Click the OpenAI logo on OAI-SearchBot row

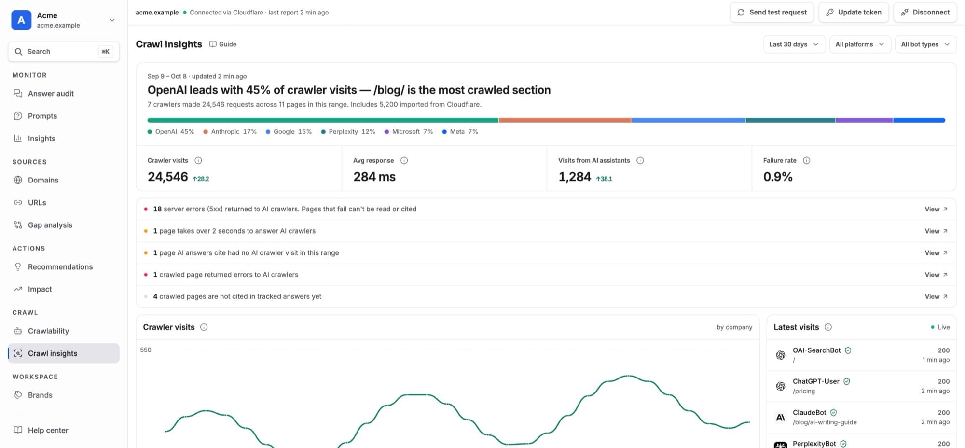[780, 355]
